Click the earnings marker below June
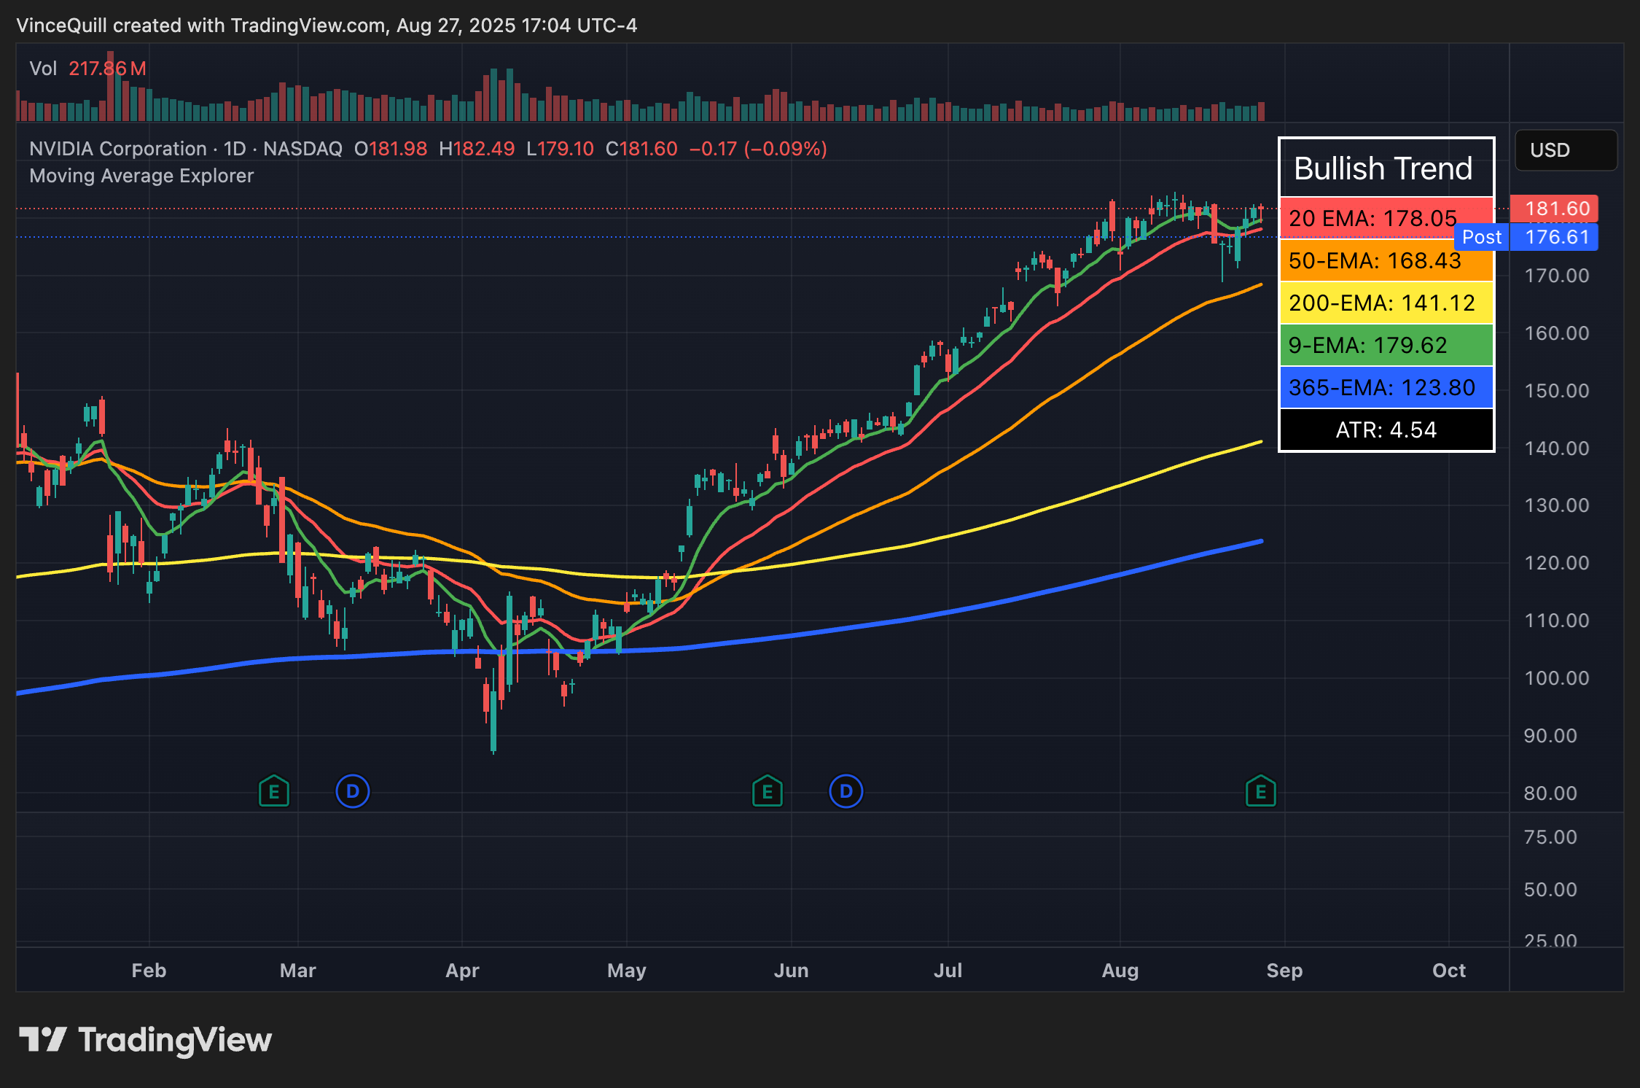Viewport: 1640px width, 1088px height. 768,791
